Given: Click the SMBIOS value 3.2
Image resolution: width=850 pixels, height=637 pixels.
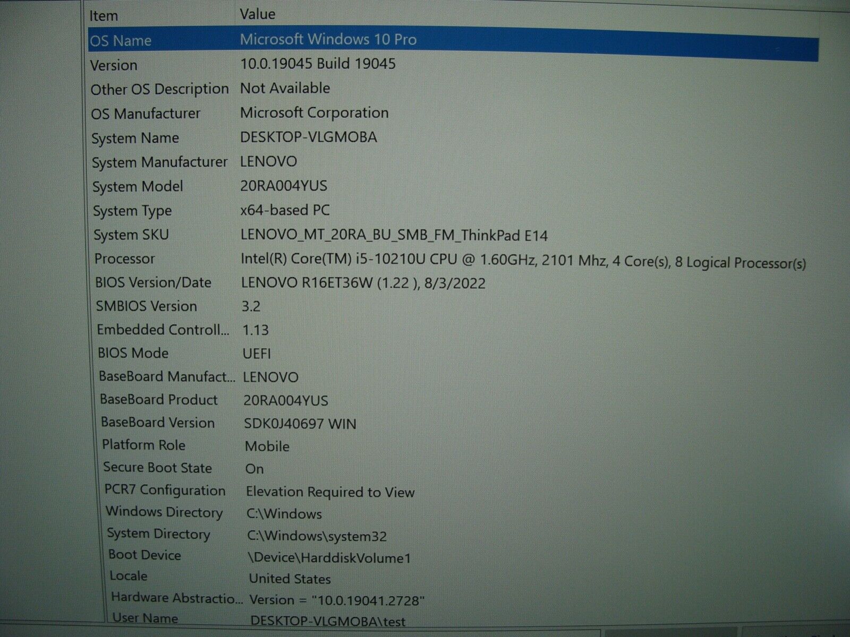Looking at the screenshot, I should coord(251,306).
